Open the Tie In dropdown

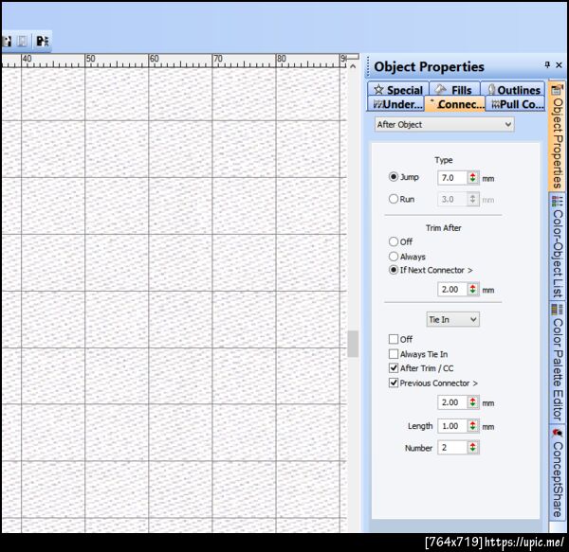[452, 319]
